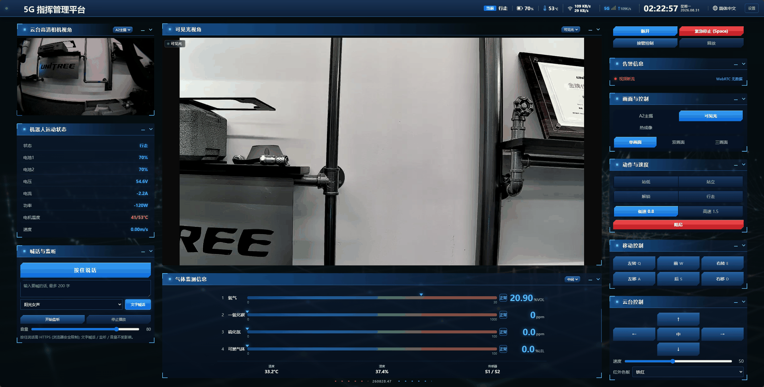Minimize the 云台高清相机视角 panel
Image resolution: width=764 pixels, height=387 pixels.
click(142, 30)
